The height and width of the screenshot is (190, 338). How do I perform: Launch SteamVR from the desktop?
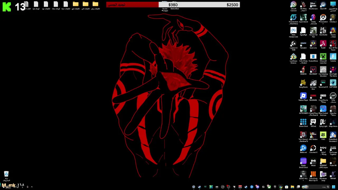click(323, 6)
